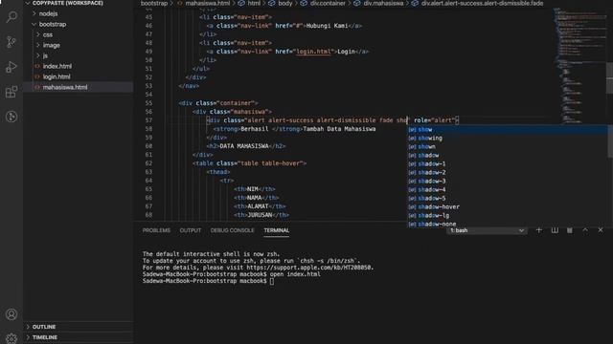Image resolution: width=613 pixels, height=344 pixels.
Task: Click 'div.mahasiswa' breadcrumb segment
Action: (x=383, y=3)
